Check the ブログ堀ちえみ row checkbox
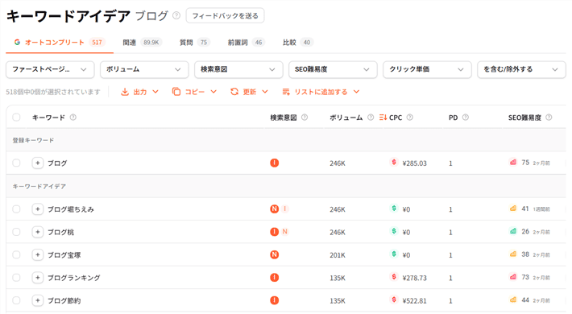Viewport: 572px width, 314px height. tap(16, 209)
